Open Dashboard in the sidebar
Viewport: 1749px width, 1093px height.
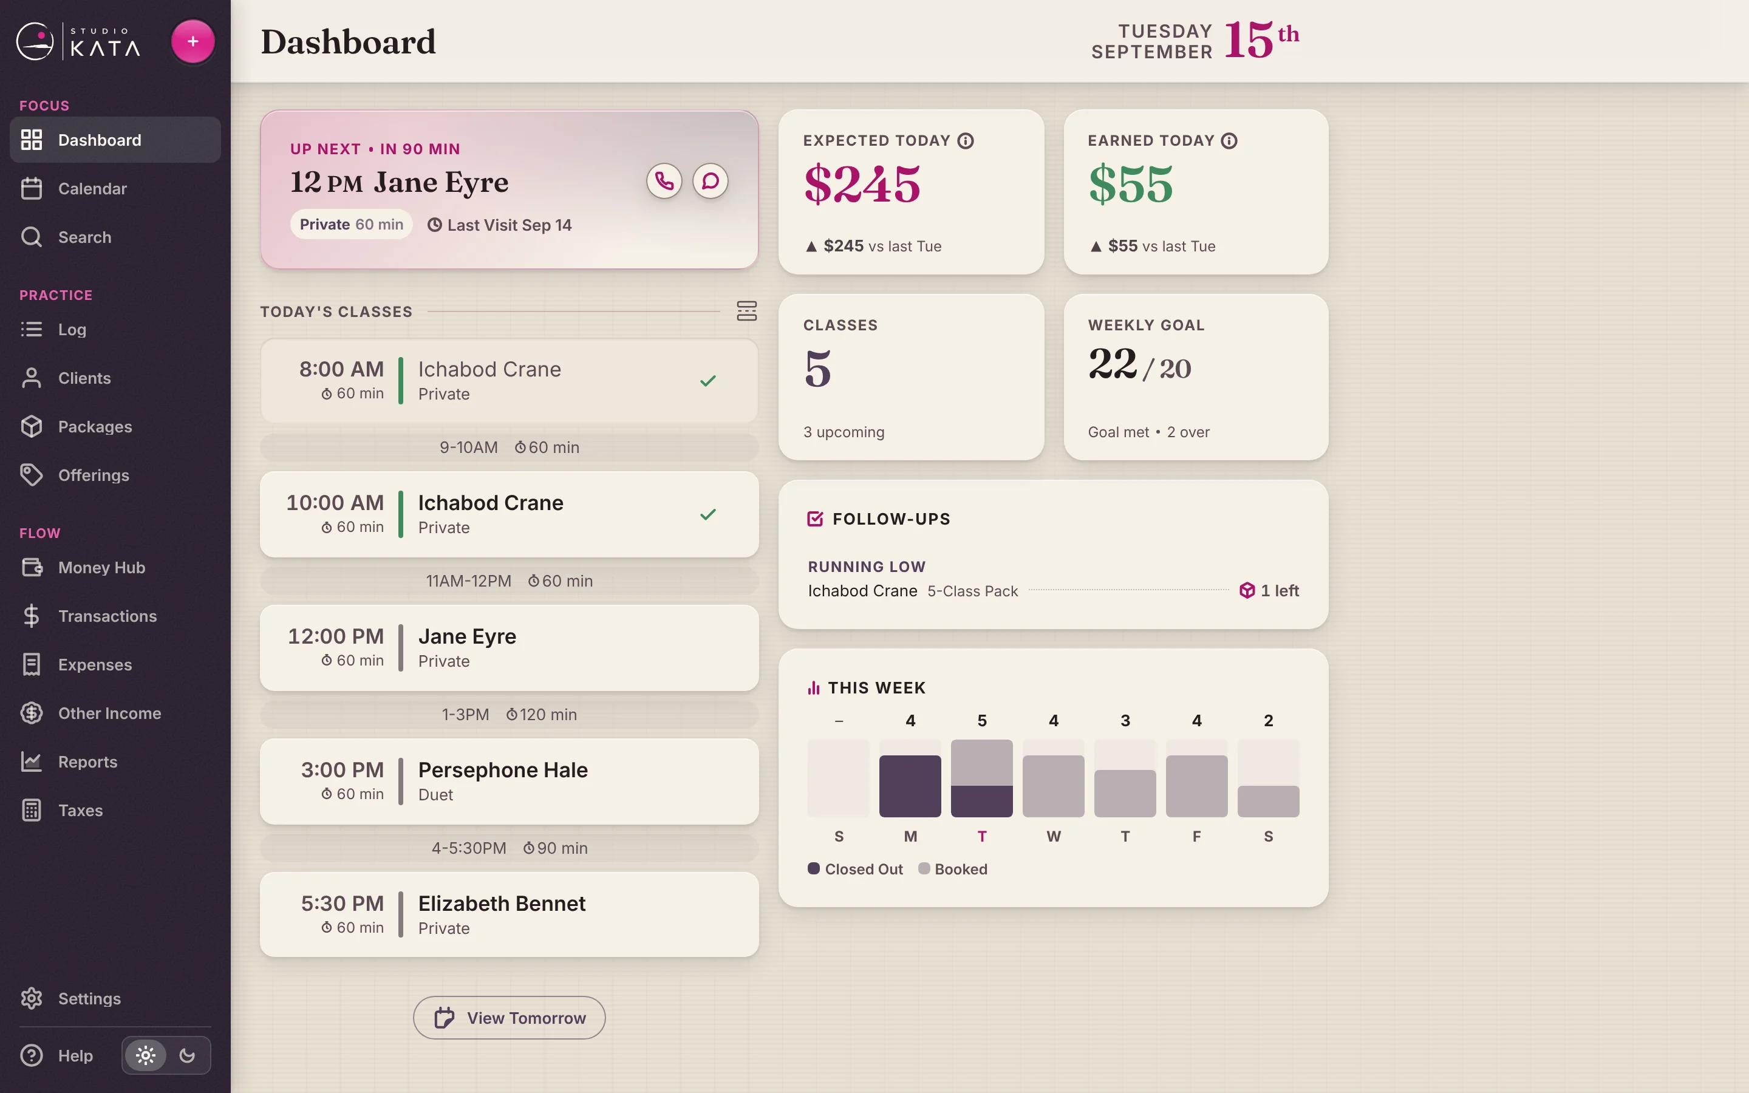coord(115,140)
